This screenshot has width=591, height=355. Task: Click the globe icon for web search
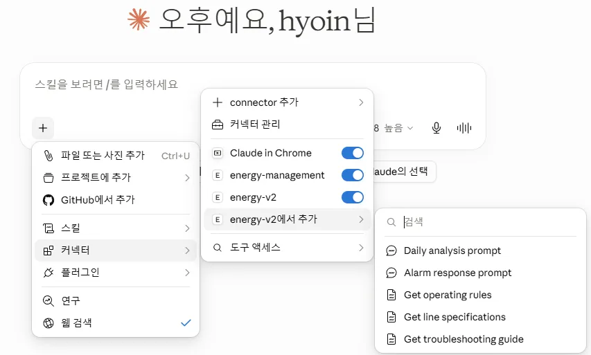point(48,323)
